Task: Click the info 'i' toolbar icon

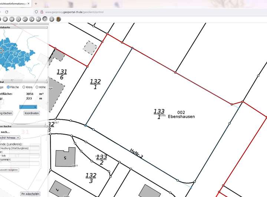Action: [52, 19]
